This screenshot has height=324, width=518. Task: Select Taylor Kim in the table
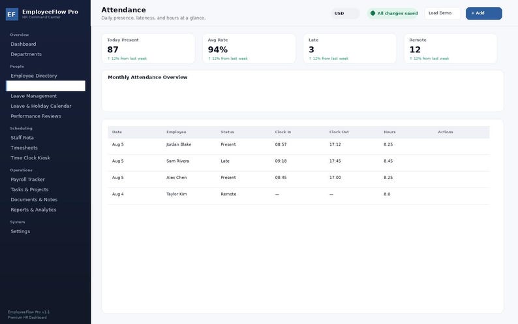point(176,194)
